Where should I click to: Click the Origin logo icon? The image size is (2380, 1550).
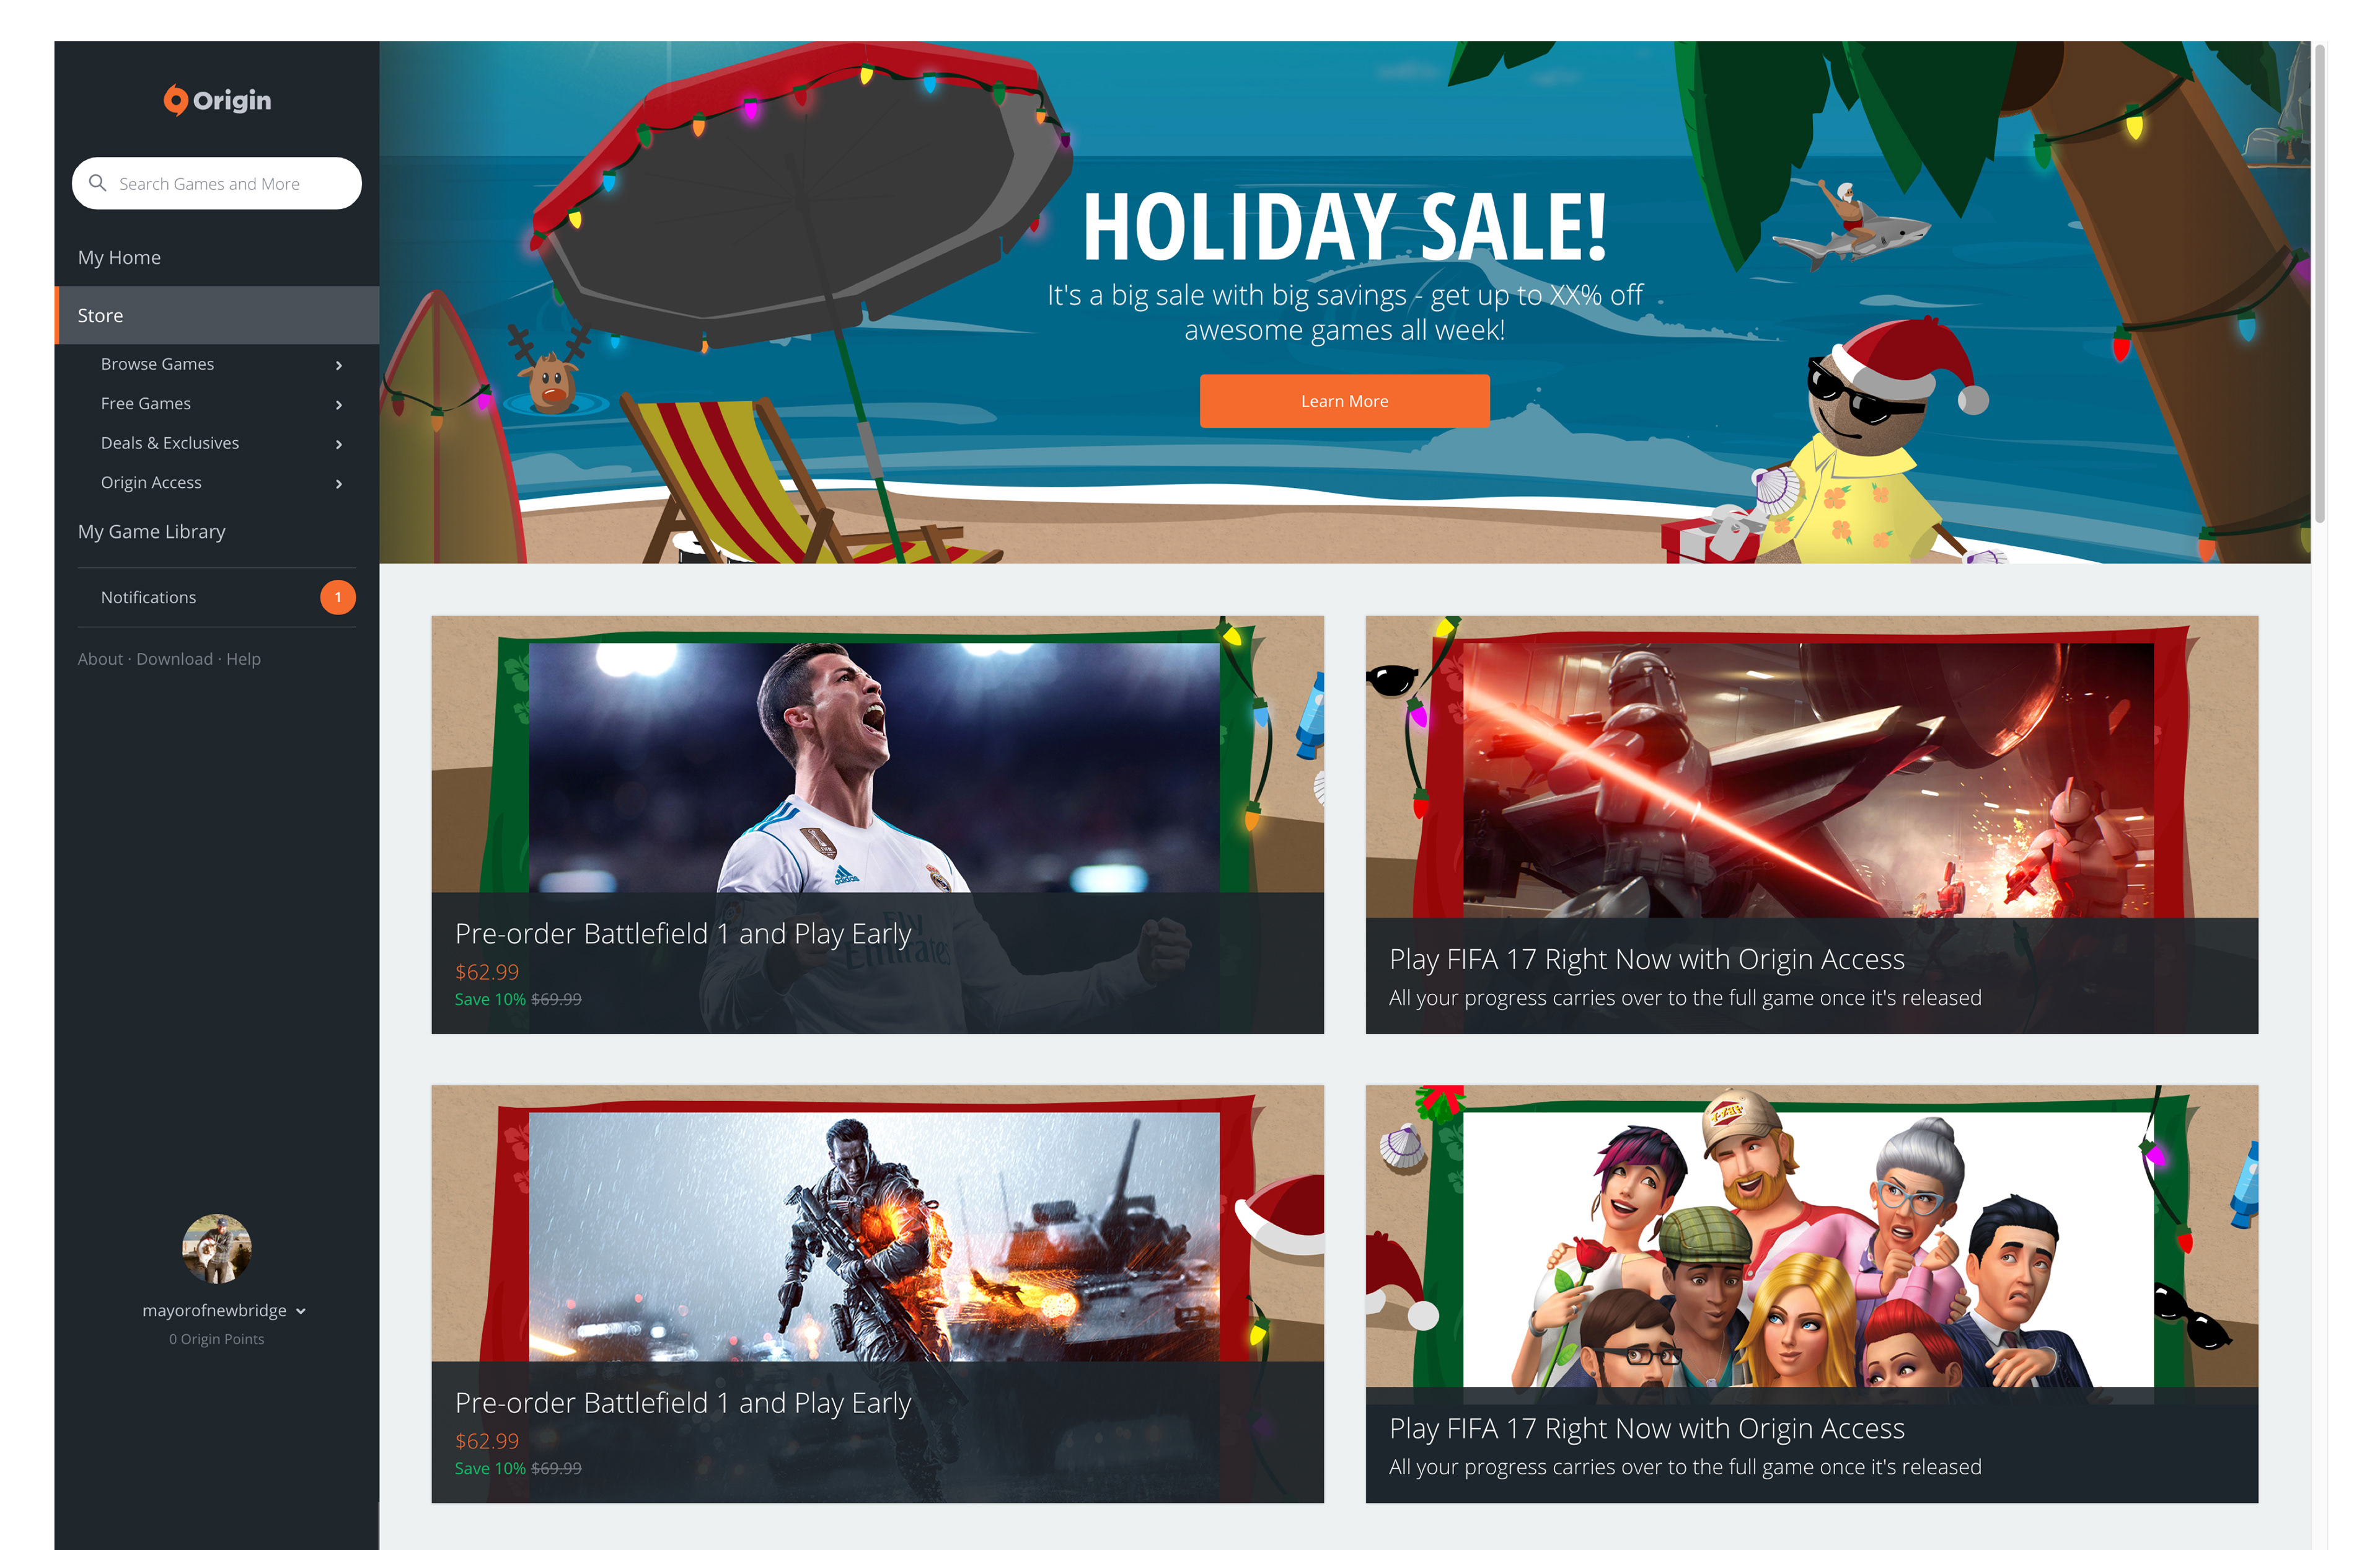click(176, 100)
